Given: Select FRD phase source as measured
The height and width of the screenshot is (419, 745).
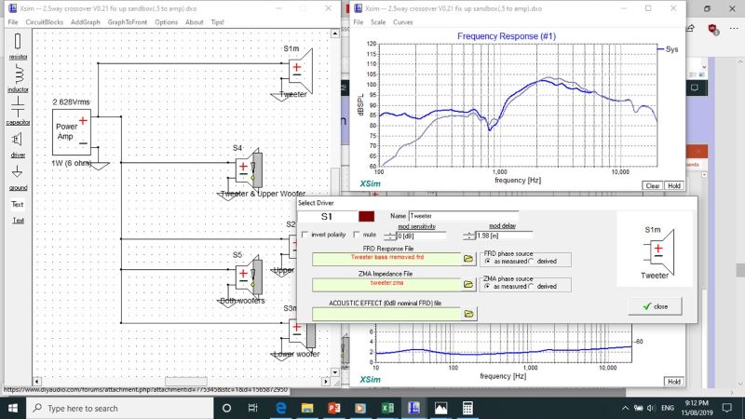Looking at the screenshot, I should click(x=488, y=262).
